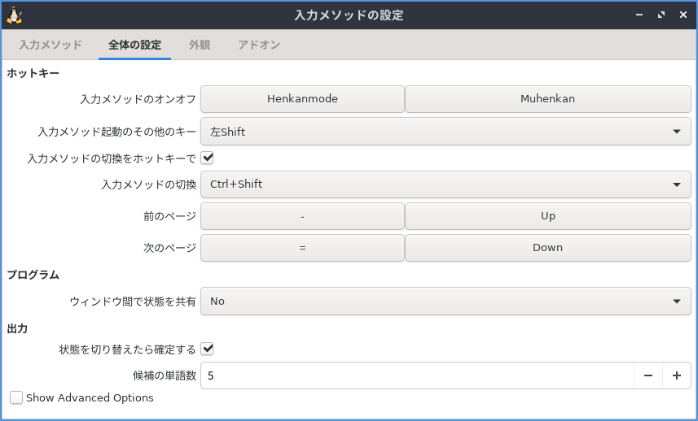Open the 左Shift dropdown
Image resolution: width=698 pixels, height=421 pixels.
tap(446, 131)
